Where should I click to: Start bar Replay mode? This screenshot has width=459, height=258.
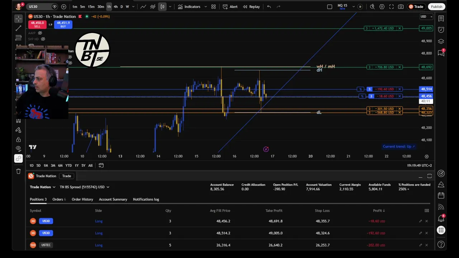(251, 6)
